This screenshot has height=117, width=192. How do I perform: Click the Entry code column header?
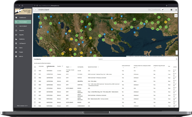(x=41, y=66)
